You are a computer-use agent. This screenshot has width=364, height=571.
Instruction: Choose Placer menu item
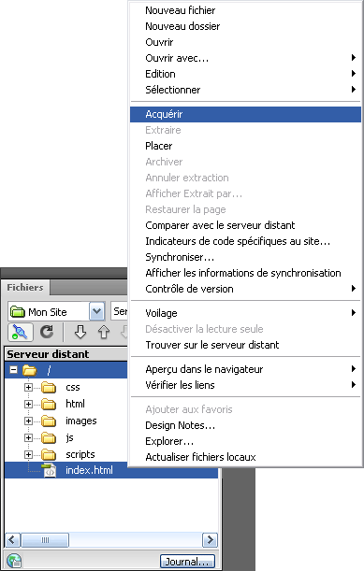tap(246, 146)
